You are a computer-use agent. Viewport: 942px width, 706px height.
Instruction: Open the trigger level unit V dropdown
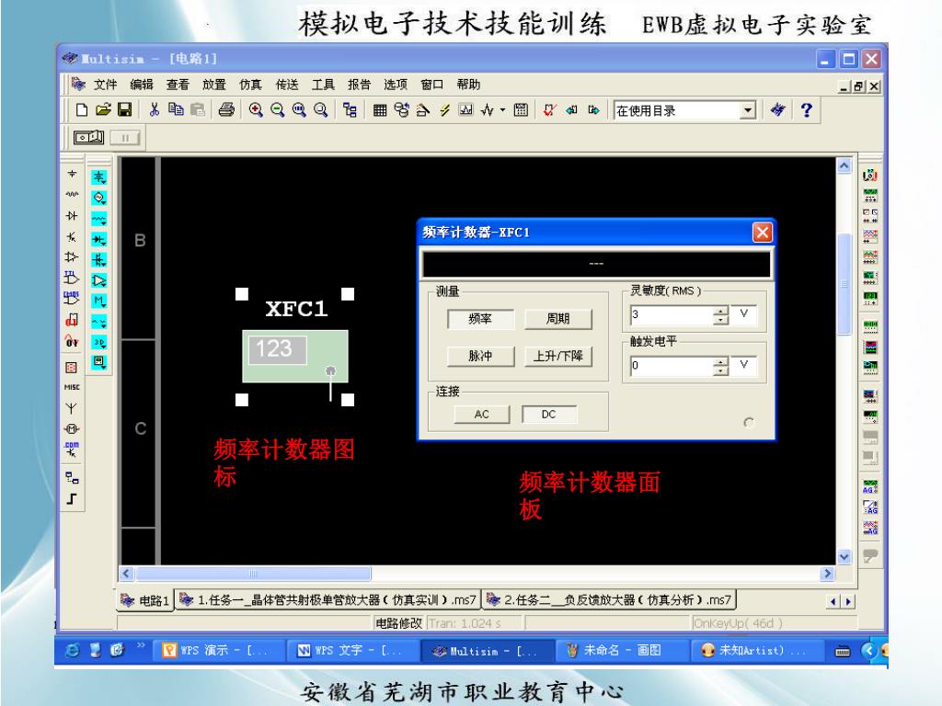743,365
